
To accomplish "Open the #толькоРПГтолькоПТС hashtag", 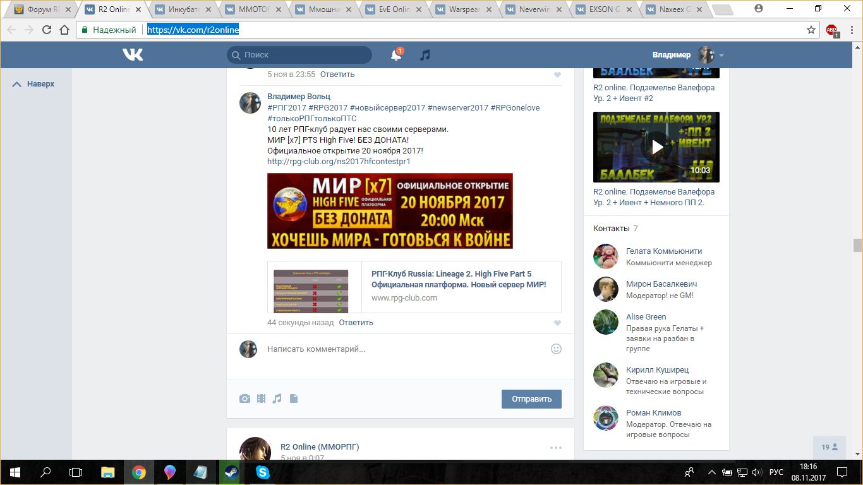I will (x=312, y=119).
